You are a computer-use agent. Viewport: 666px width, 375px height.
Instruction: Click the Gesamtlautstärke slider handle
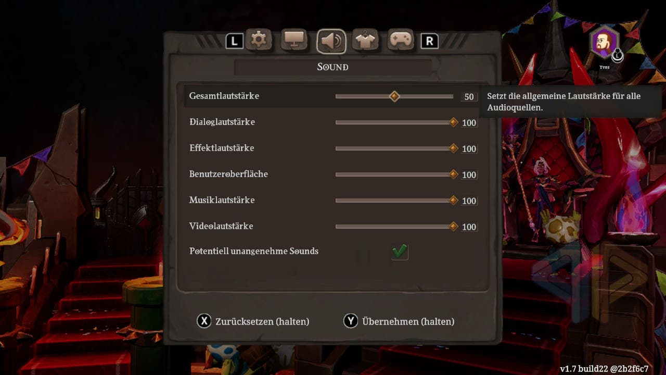tap(394, 96)
